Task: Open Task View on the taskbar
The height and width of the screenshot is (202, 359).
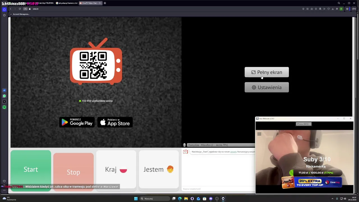Action: point(174,199)
